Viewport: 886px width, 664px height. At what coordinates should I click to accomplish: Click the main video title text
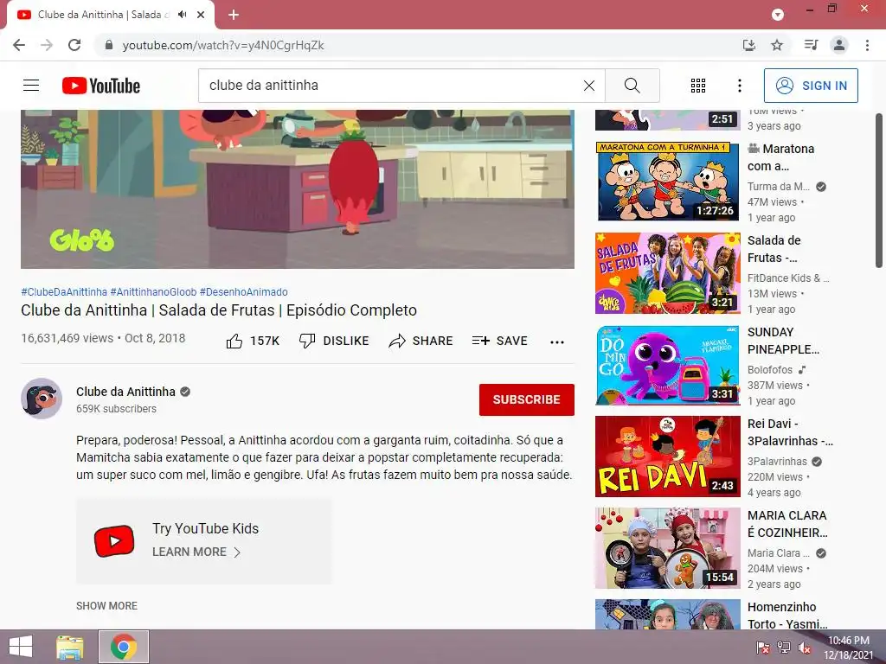coord(219,310)
